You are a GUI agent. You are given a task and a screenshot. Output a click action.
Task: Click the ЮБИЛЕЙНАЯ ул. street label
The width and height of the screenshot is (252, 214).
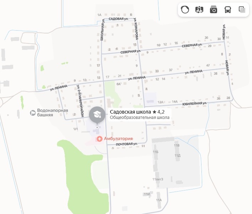tap(194, 103)
